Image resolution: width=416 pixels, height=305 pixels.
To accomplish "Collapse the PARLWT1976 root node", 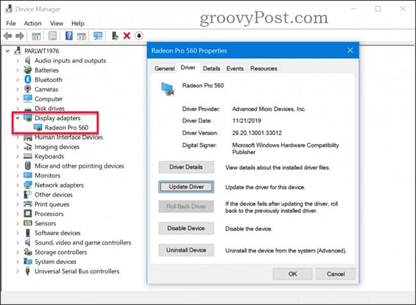I will [x=8, y=51].
